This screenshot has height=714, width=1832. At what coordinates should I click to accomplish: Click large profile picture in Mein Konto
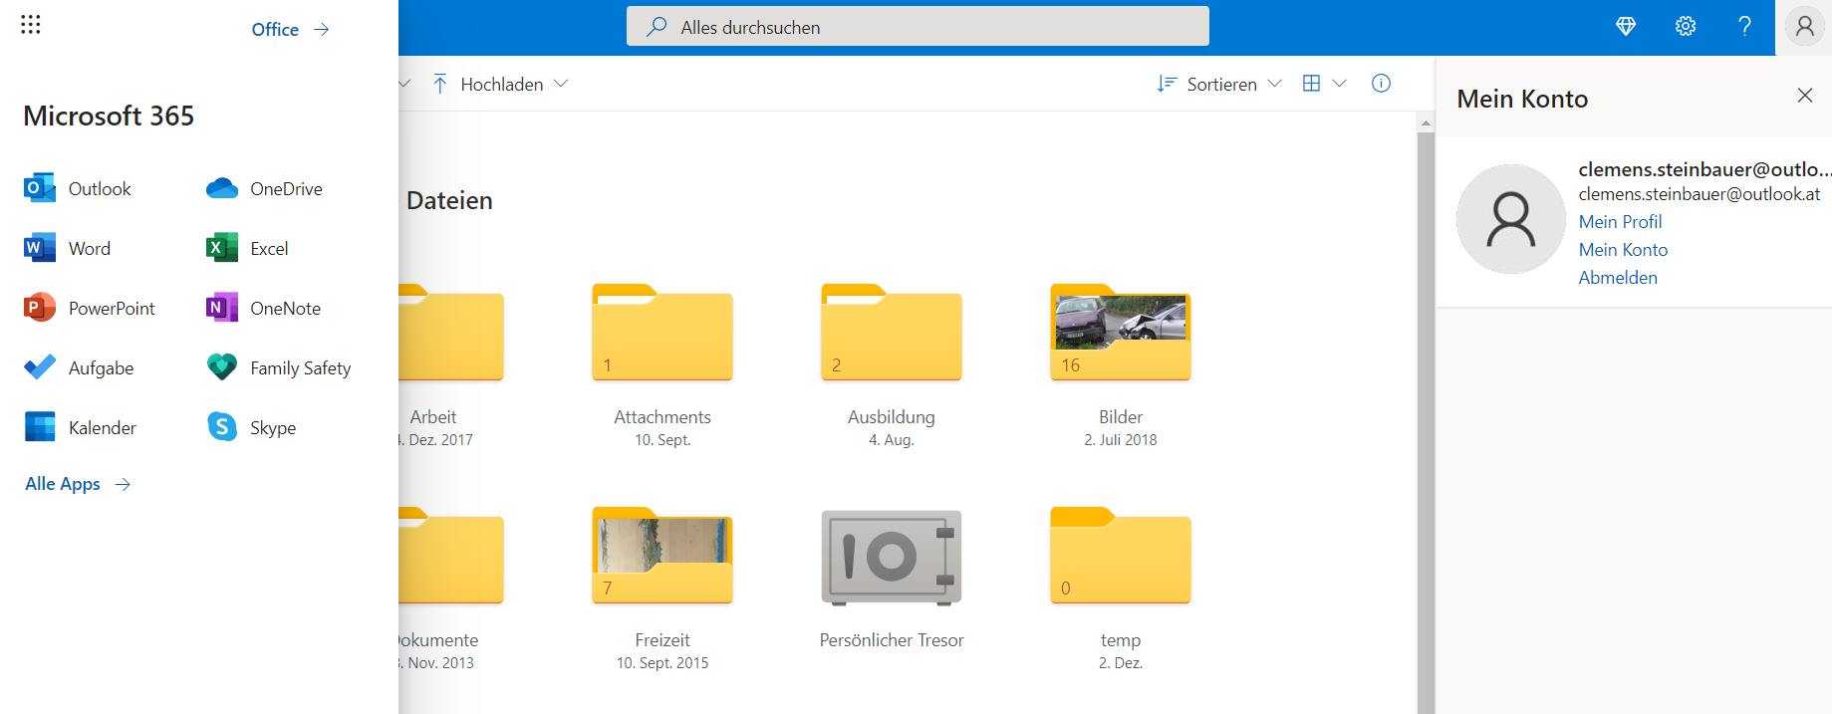1511,219
